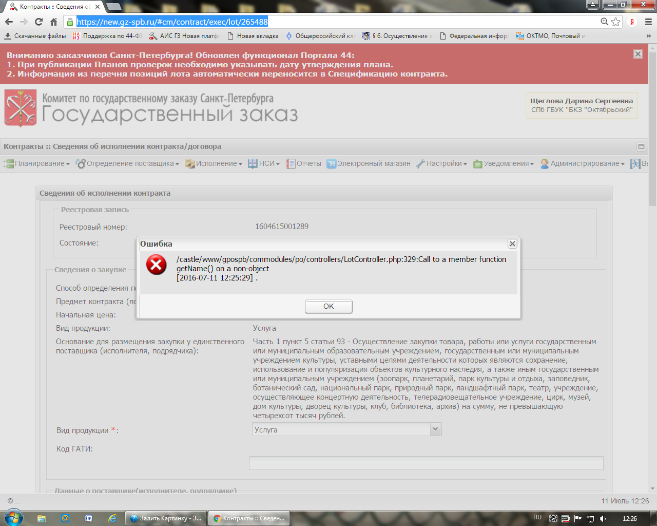Open the Windows Start menu
This screenshot has height=526, width=657.
[x=13, y=518]
